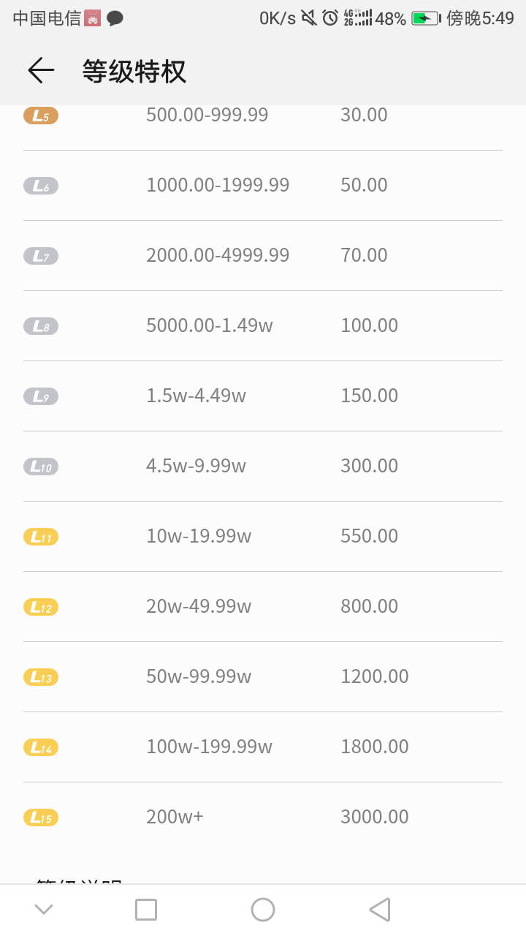526x936 pixels.
Task: Tap the 3000.00 reward value
Action: (374, 817)
